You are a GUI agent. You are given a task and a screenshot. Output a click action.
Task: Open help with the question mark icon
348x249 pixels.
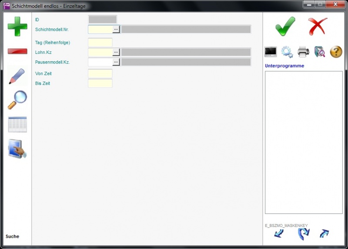coord(336,52)
